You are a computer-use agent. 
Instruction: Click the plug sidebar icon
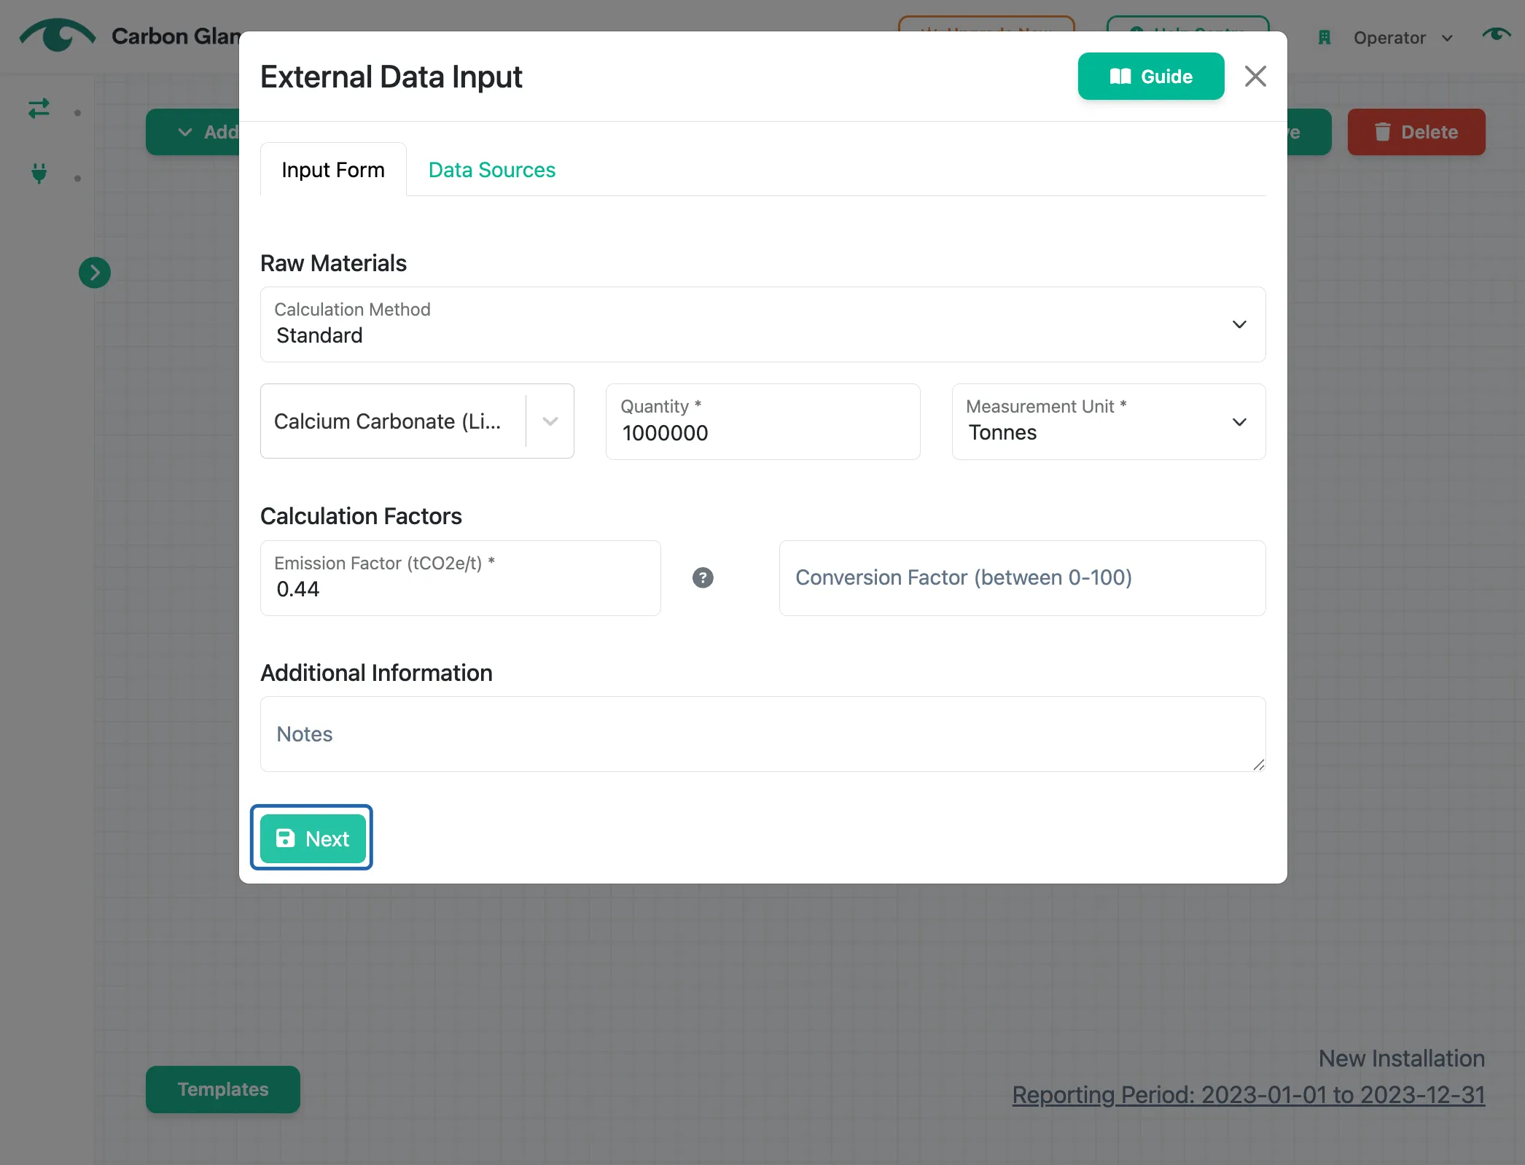click(39, 174)
